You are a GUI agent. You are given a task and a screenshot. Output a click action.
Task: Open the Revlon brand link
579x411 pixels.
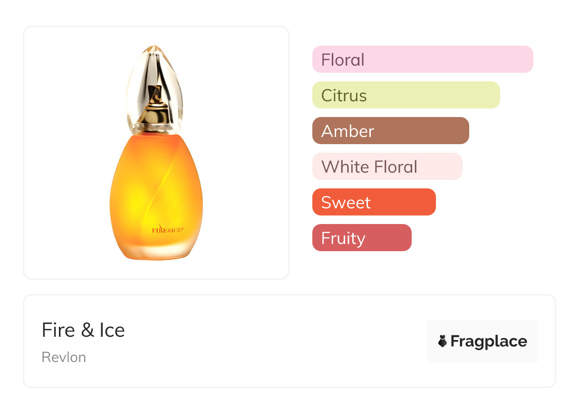pyautogui.click(x=64, y=357)
